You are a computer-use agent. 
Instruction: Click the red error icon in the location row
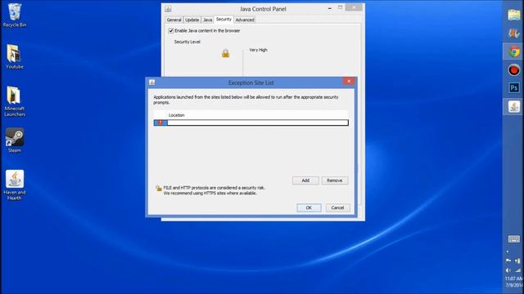[x=160, y=122]
